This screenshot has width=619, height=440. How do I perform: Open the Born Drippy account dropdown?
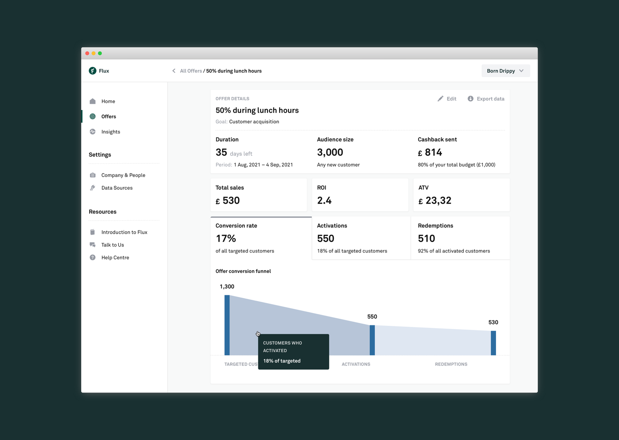(x=506, y=71)
